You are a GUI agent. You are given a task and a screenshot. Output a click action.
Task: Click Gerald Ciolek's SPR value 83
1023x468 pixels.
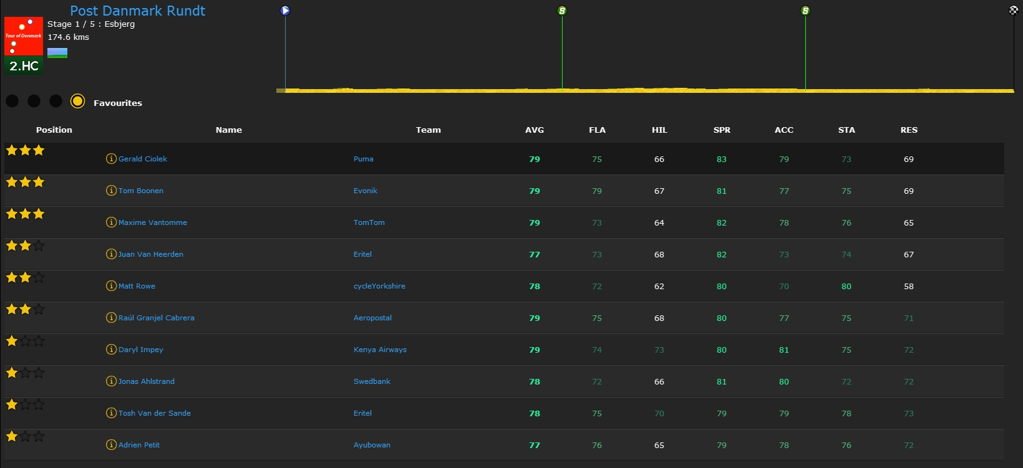pos(722,159)
